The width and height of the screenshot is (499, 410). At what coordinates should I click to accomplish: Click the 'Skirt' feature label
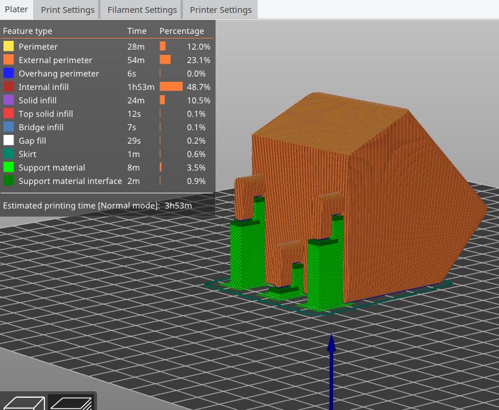[x=27, y=154]
